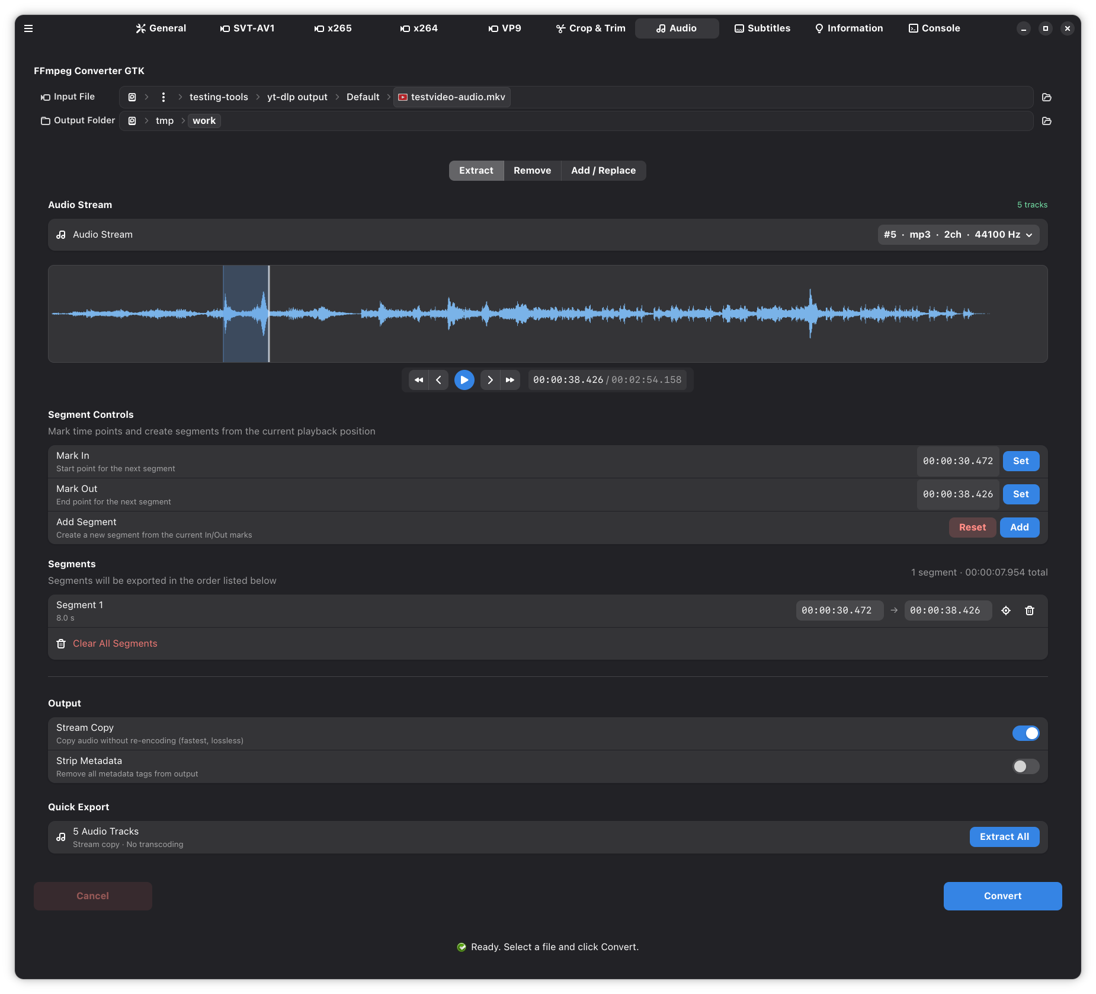Click the input path root drive icon
The height and width of the screenshot is (994, 1096).
pyautogui.click(x=132, y=97)
